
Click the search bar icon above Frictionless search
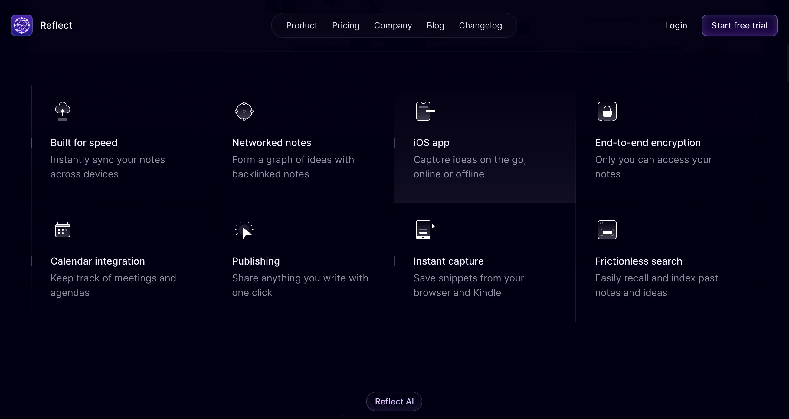(x=607, y=229)
